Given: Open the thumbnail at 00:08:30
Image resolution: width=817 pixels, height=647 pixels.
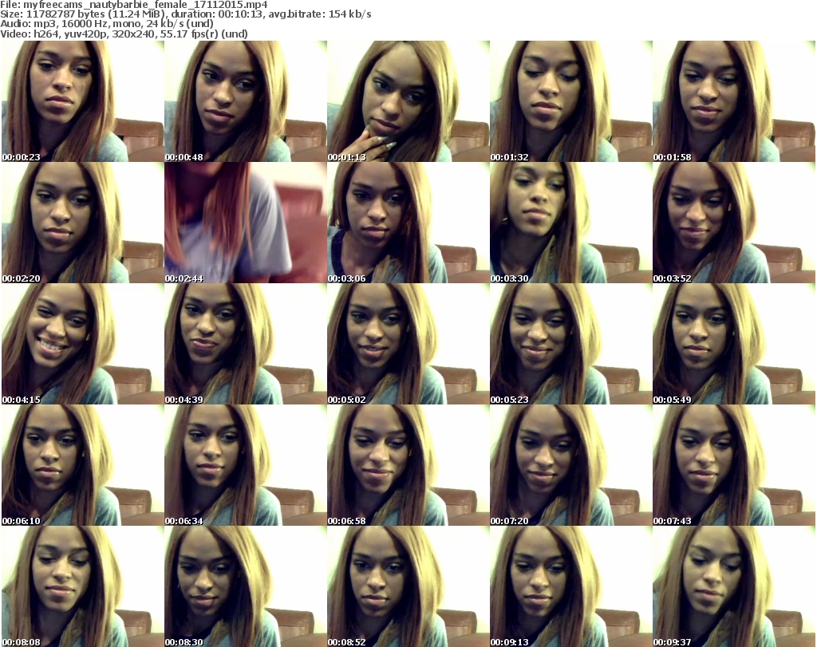Looking at the screenshot, I should tap(246, 586).
